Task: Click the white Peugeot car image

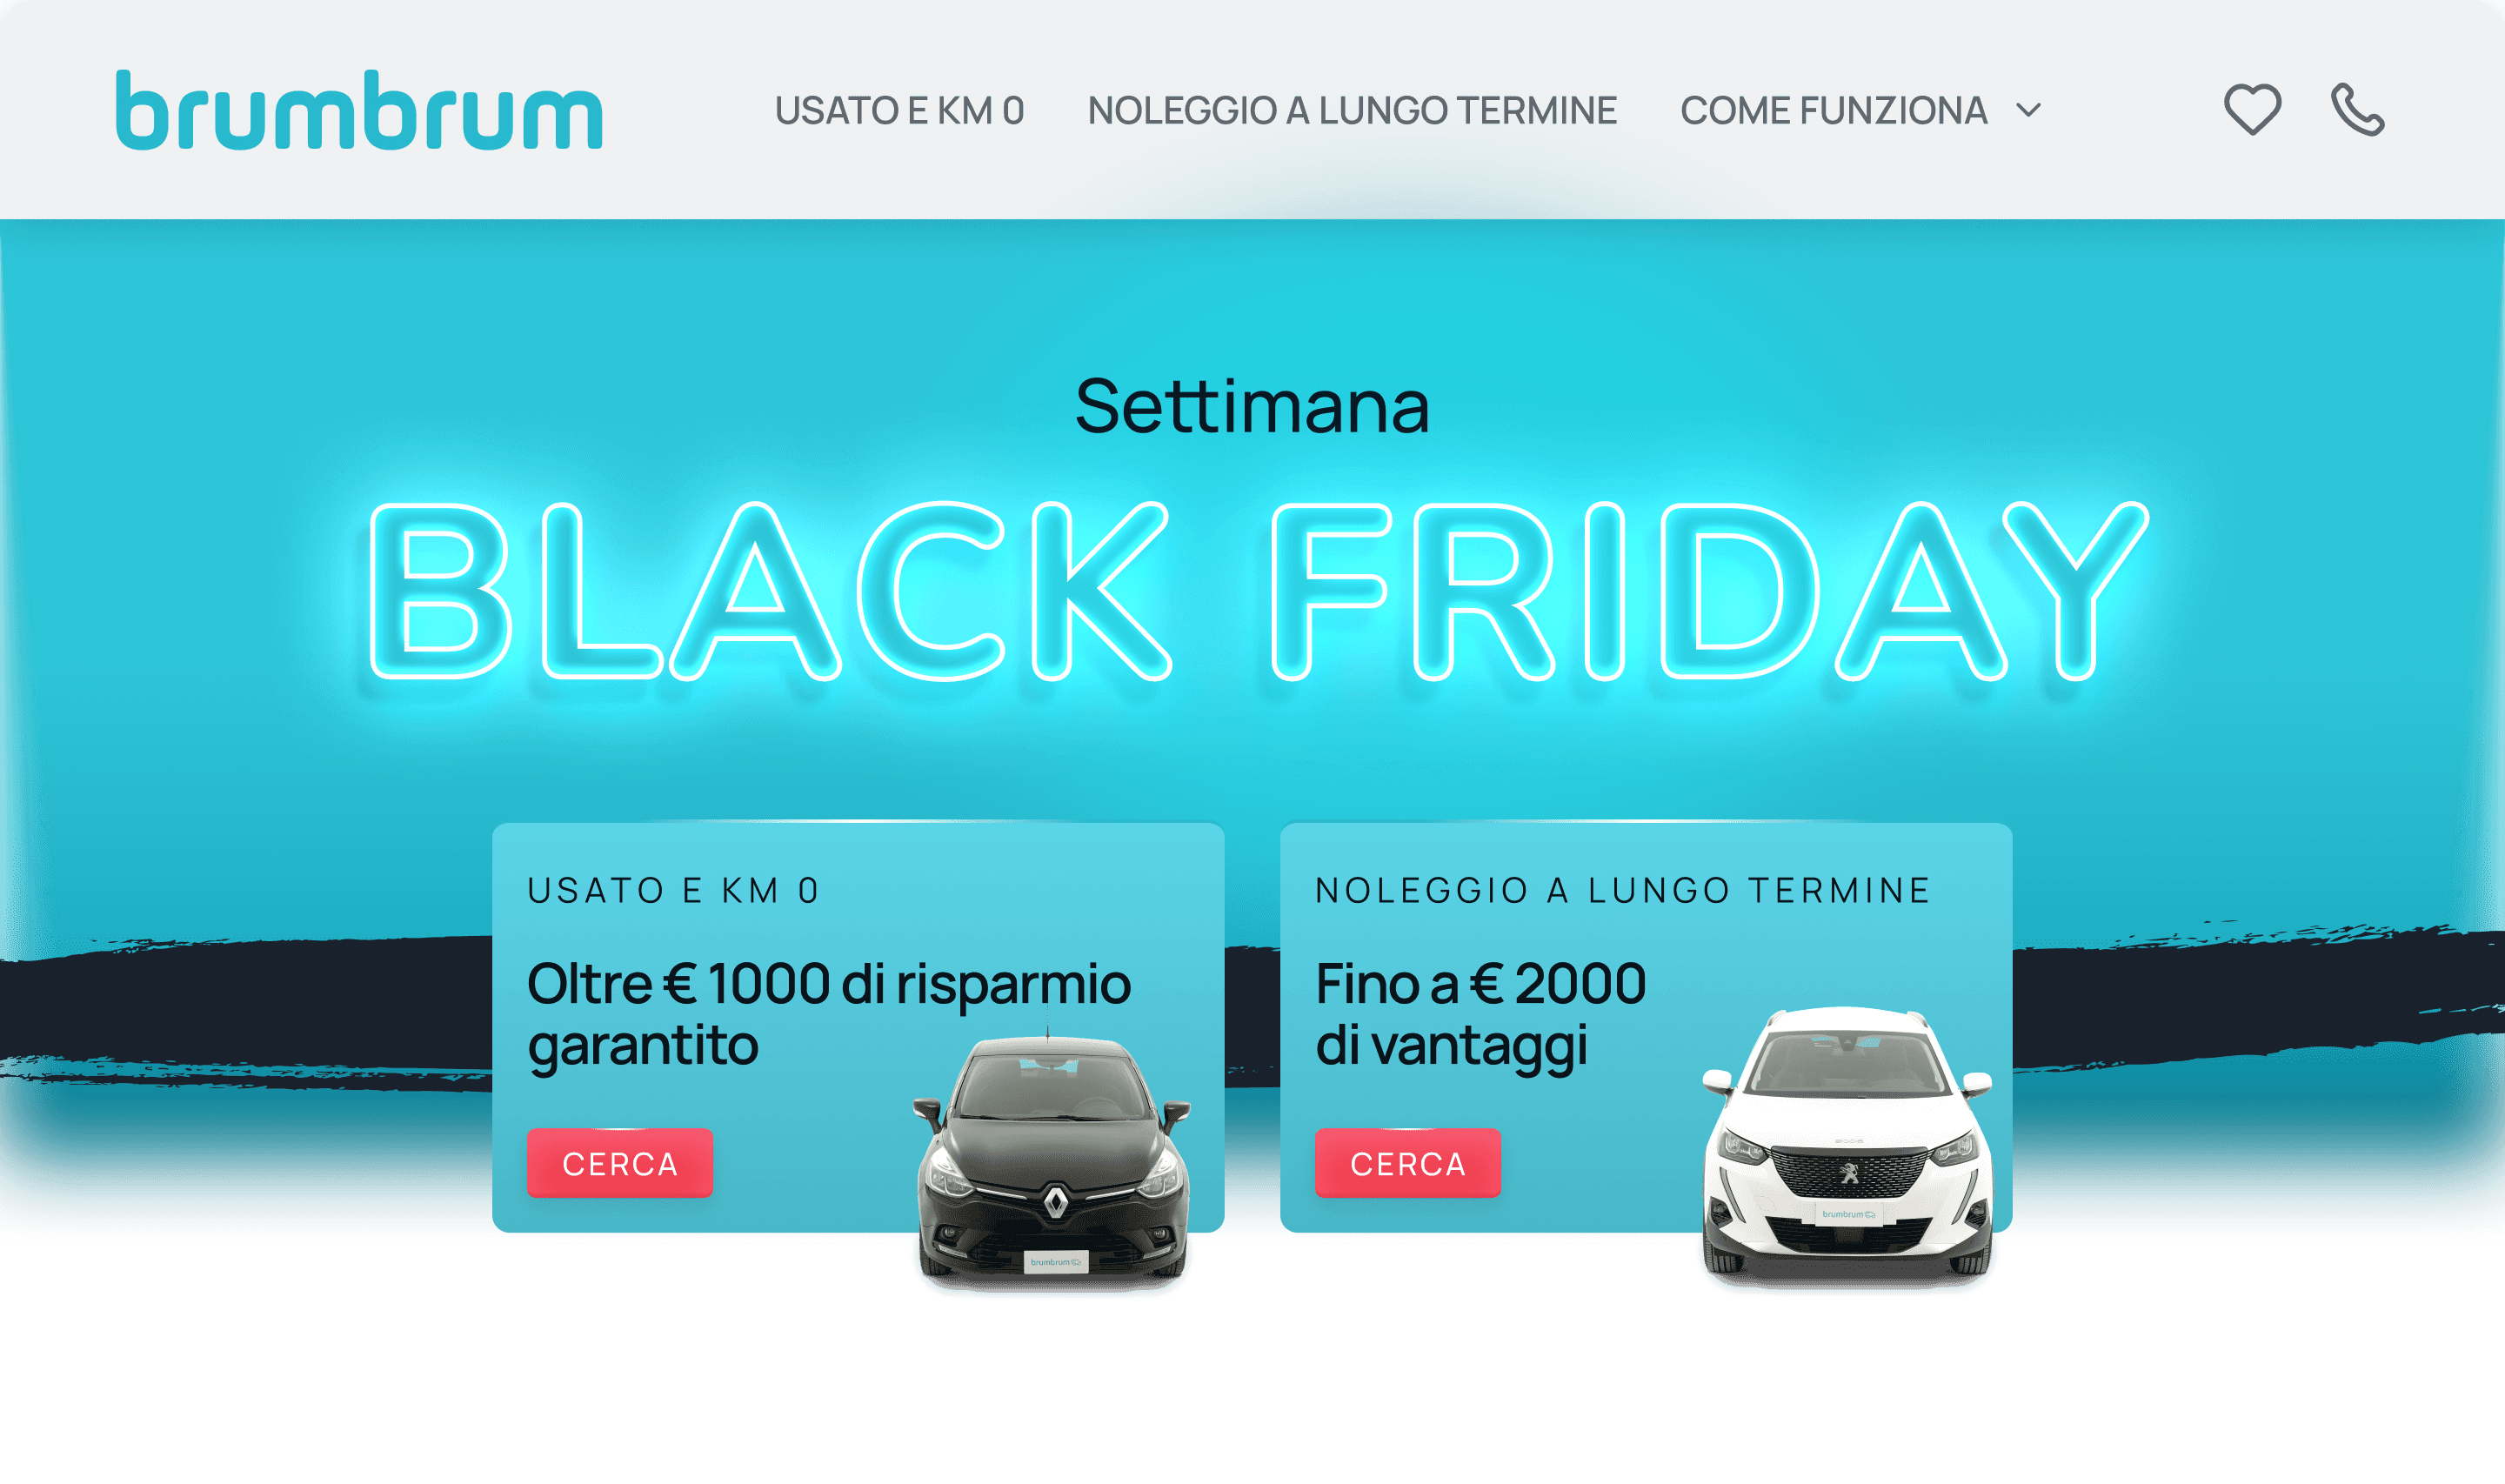Action: coord(1847,1143)
